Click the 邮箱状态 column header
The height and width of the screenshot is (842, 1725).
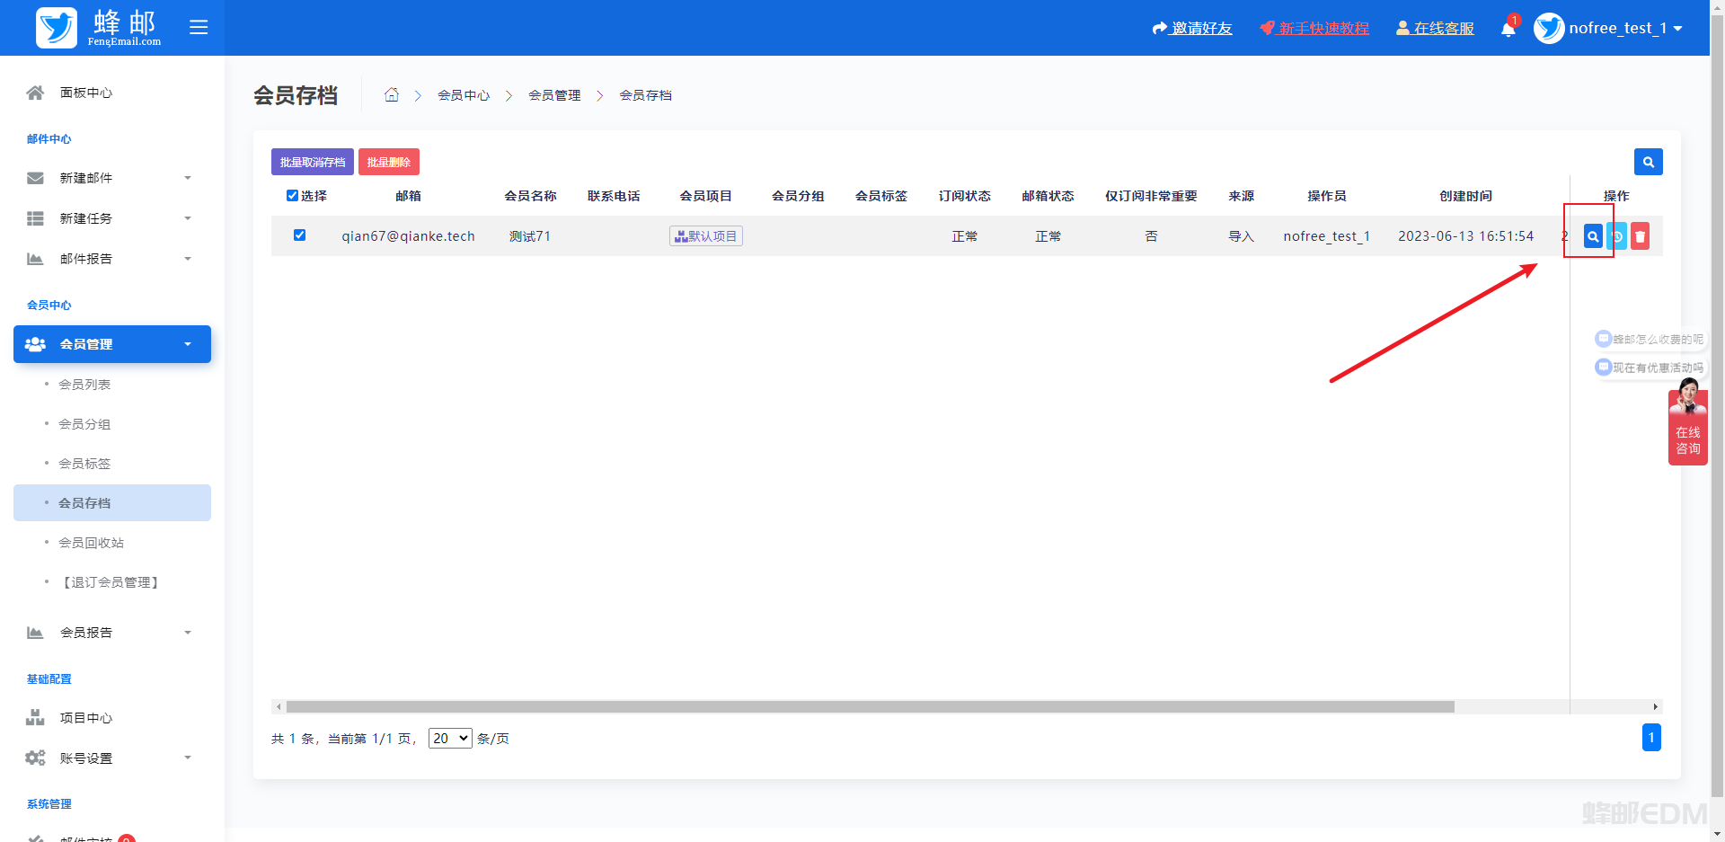click(1048, 196)
